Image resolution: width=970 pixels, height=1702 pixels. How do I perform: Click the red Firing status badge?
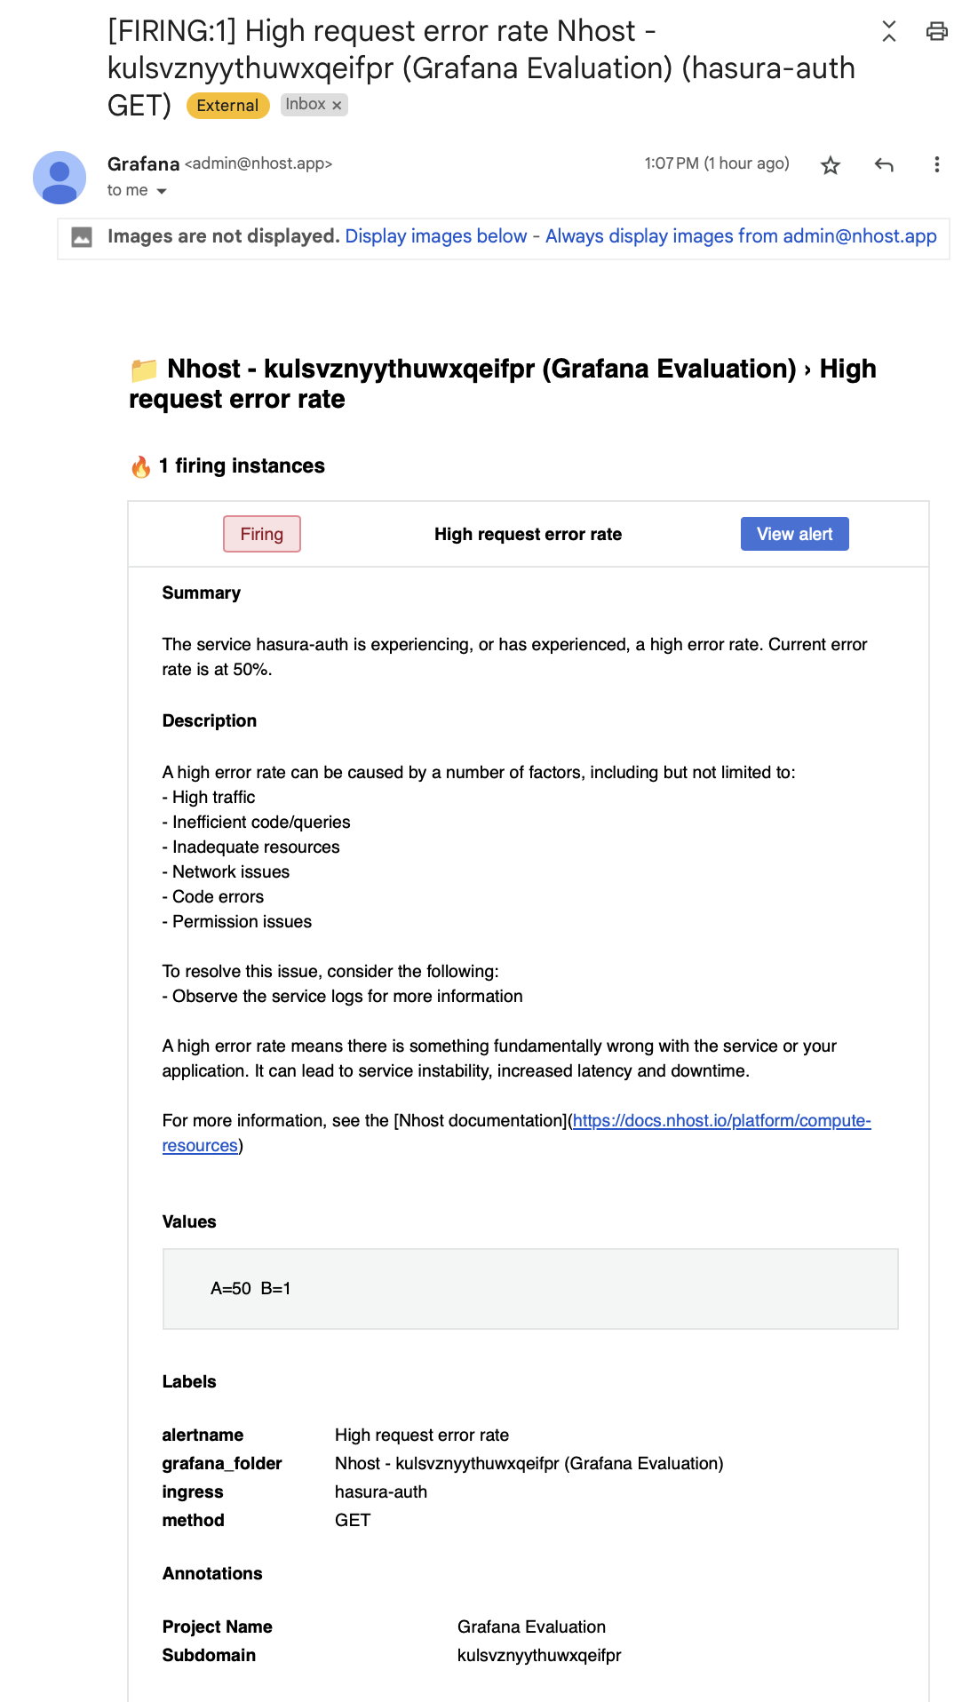tap(262, 534)
